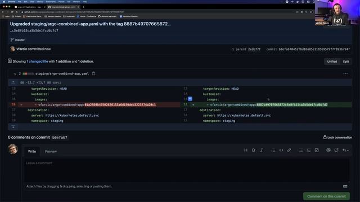Click Docker whale icon in menu bar

(298, 2)
